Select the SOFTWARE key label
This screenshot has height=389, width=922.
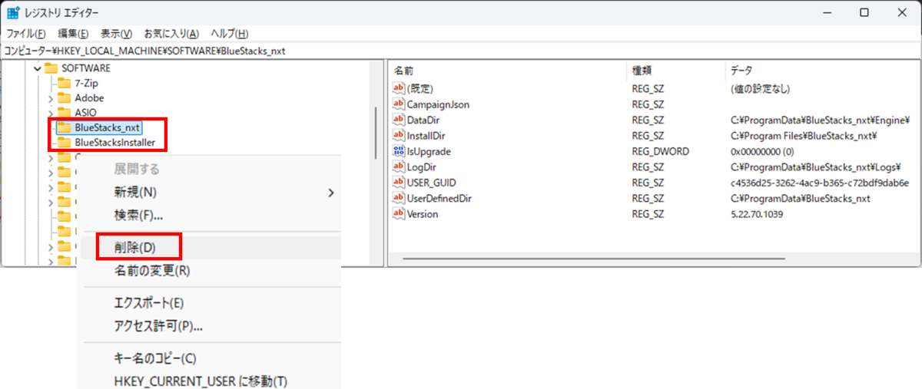86,68
